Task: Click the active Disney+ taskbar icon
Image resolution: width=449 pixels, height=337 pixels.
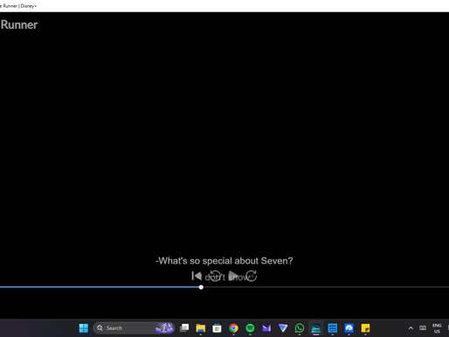Action: click(x=316, y=328)
